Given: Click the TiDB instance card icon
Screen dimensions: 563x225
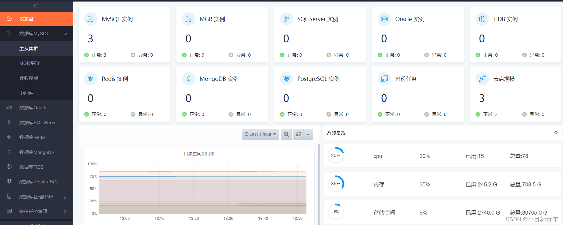Looking at the screenshot, I should pos(482,19).
